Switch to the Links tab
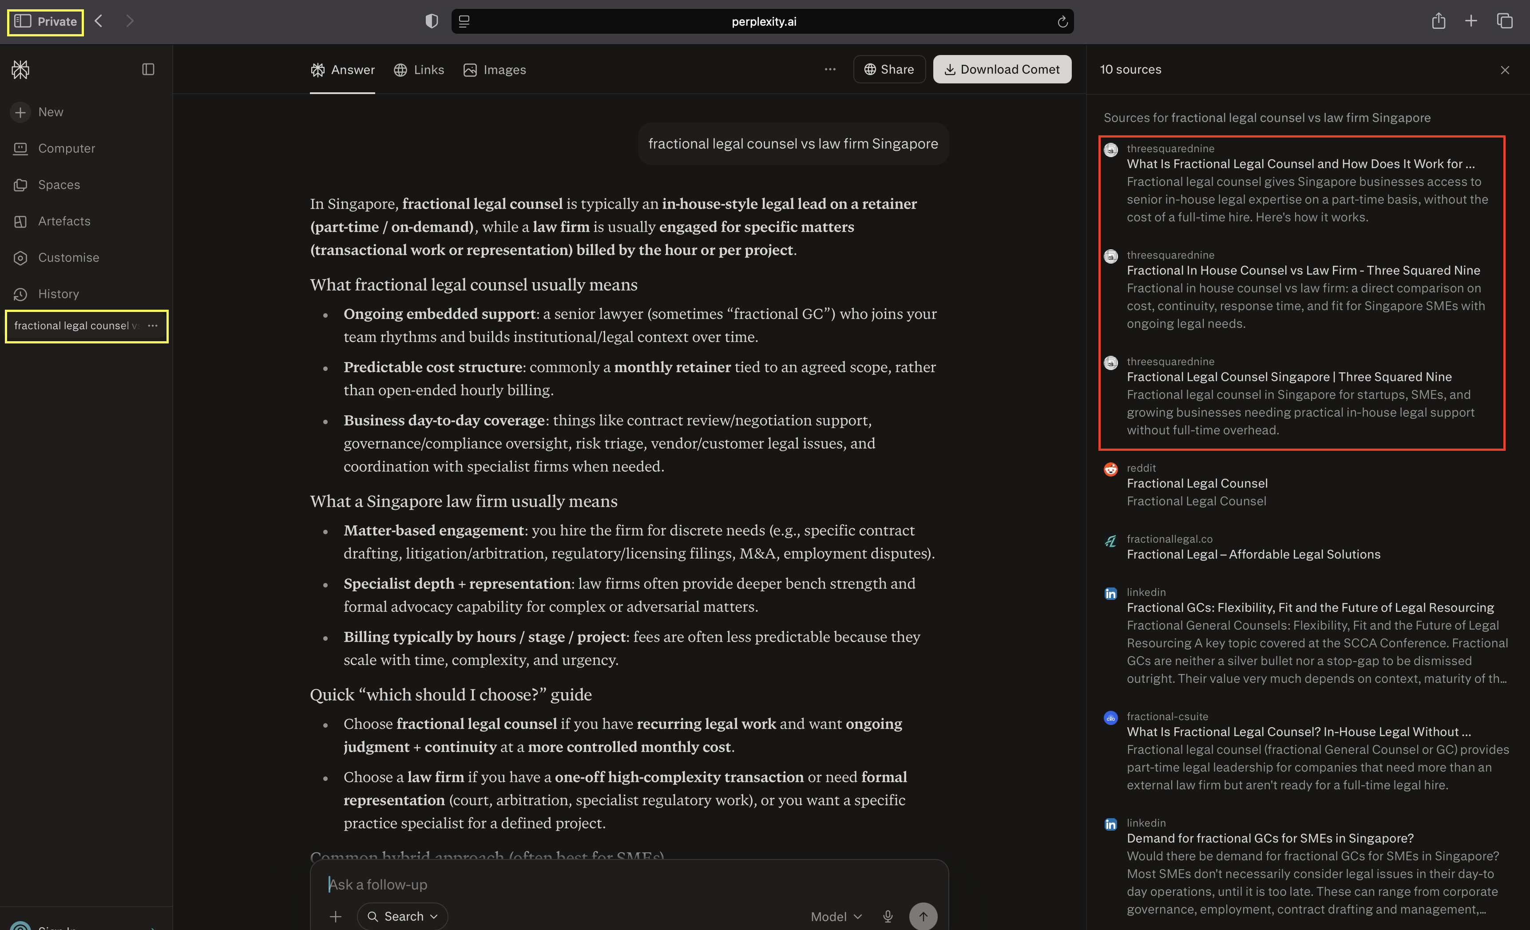The image size is (1530, 930). (419, 70)
